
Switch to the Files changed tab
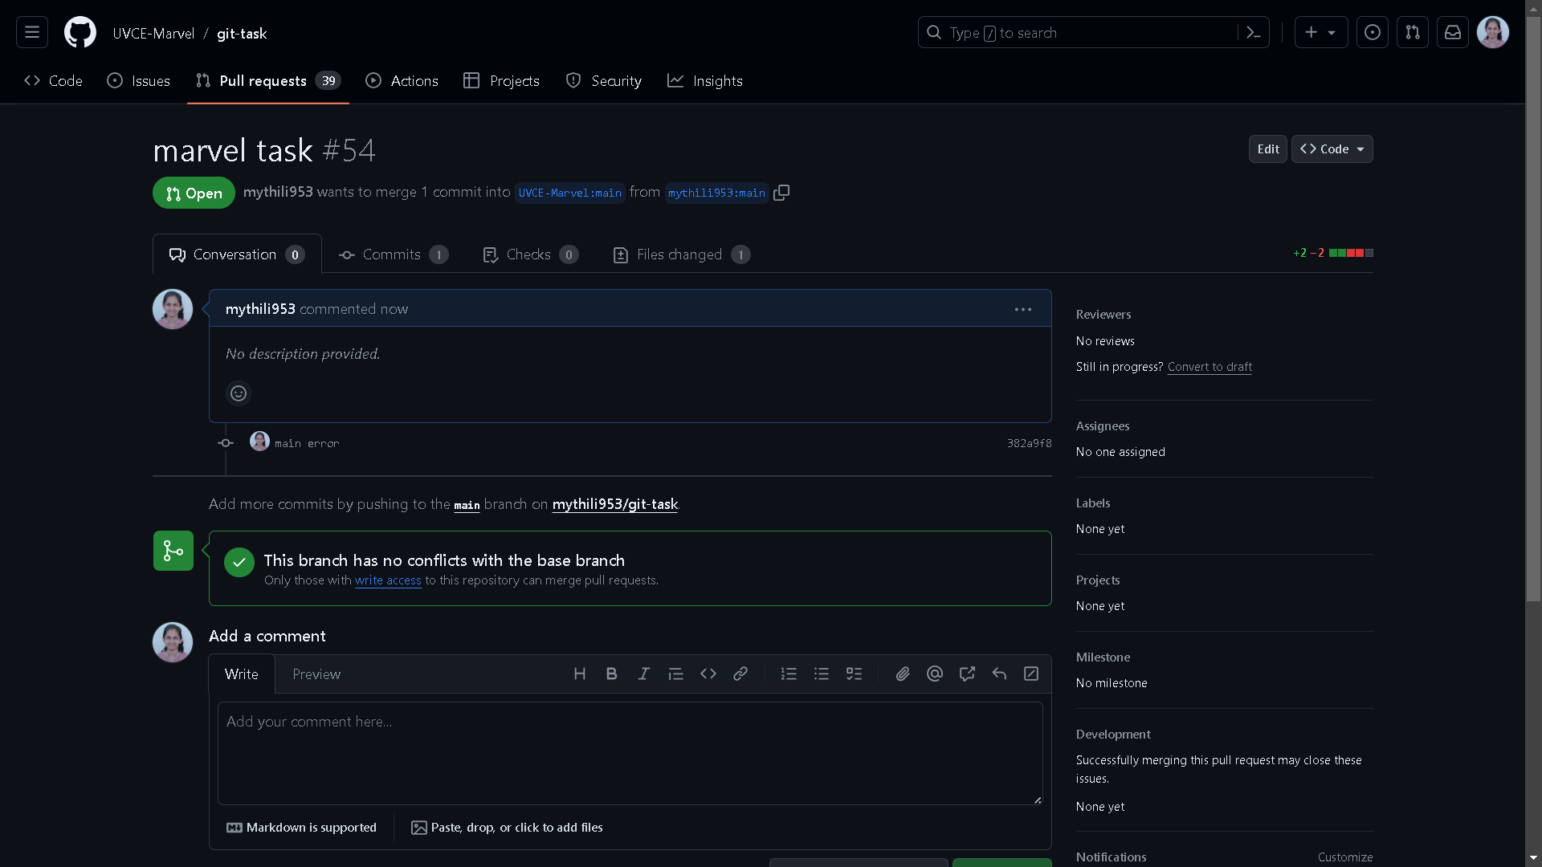(682, 254)
